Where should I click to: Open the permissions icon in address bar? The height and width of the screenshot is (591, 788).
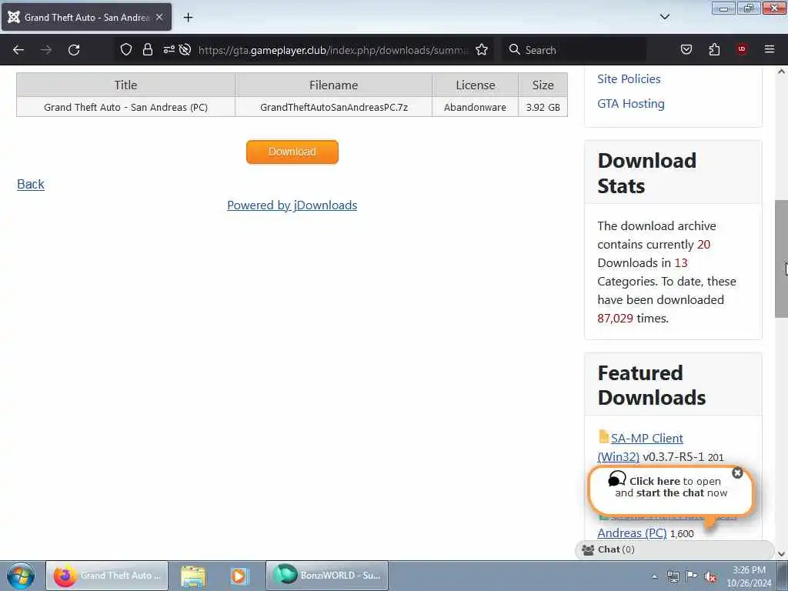tap(169, 49)
